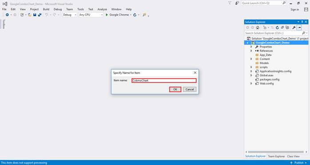Click OK in Specify Name dialog
The image size is (310, 165).
click(x=175, y=90)
